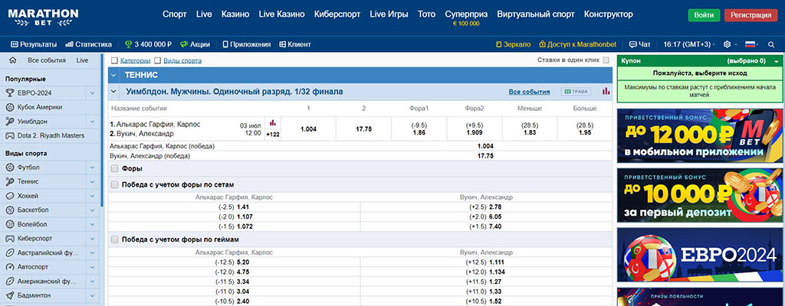
Task: Open the time zone 16:17 (GMT+3) dropdown
Action: (689, 44)
